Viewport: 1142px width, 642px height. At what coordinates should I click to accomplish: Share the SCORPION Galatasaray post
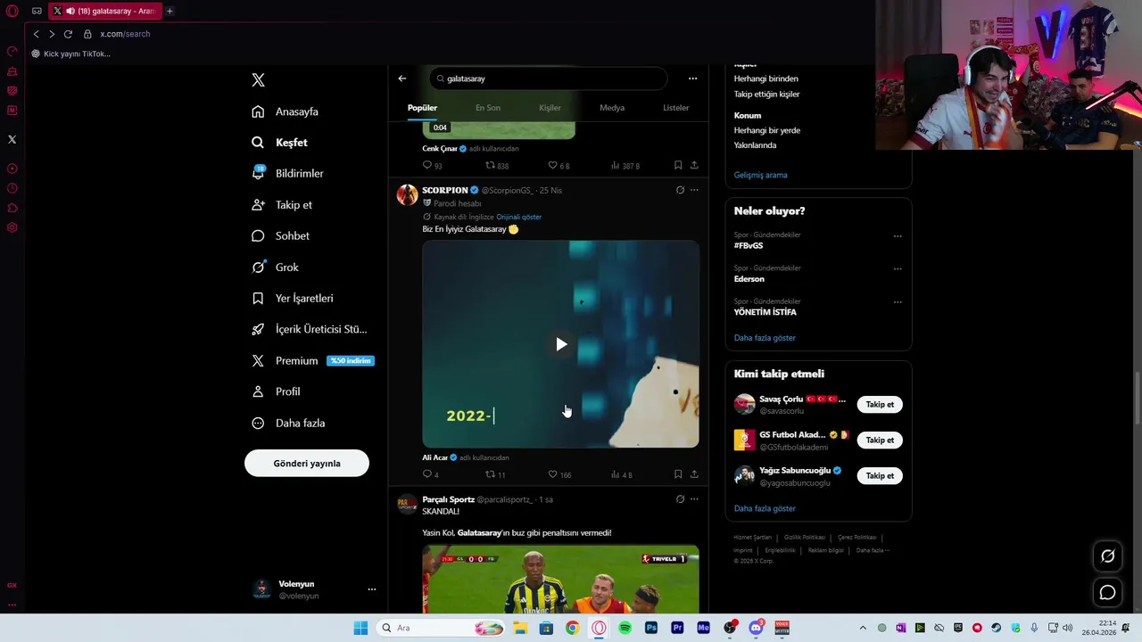tap(694, 474)
